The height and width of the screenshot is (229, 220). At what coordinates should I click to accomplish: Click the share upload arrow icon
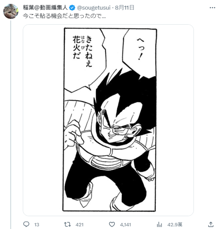pos(210,225)
